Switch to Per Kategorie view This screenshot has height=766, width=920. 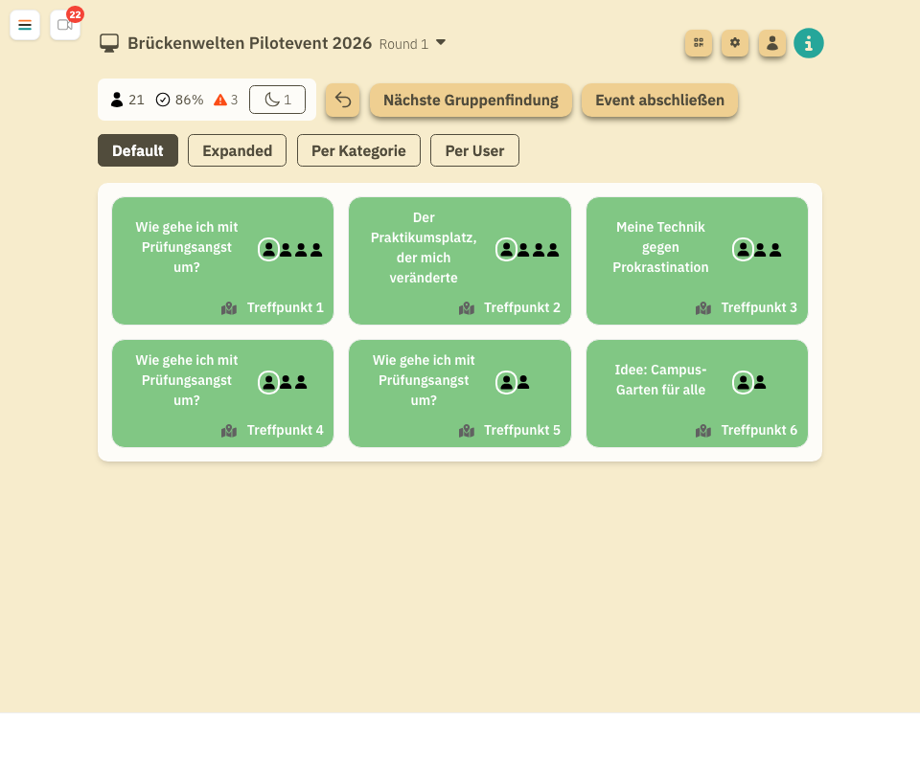358,150
